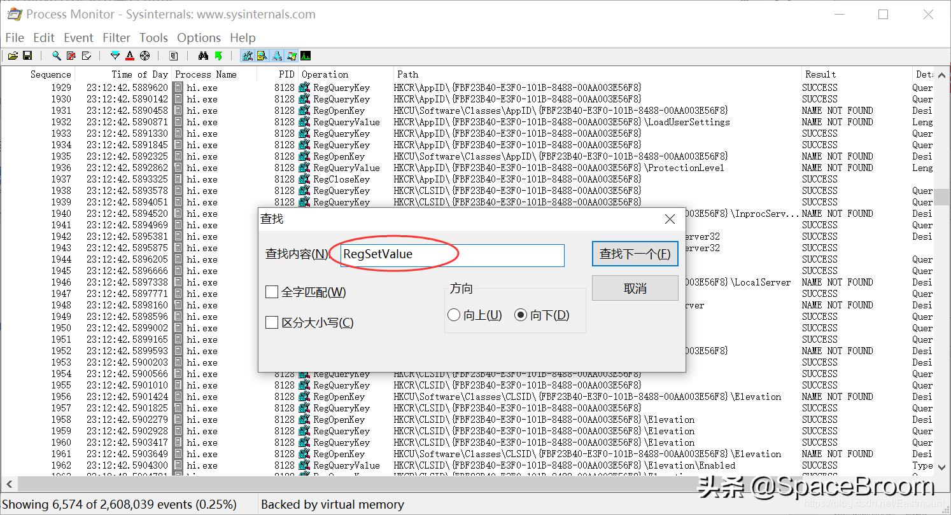The height and width of the screenshot is (515, 951).
Task: Toggle Show Profiling Events graph icon
Action: [306, 56]
